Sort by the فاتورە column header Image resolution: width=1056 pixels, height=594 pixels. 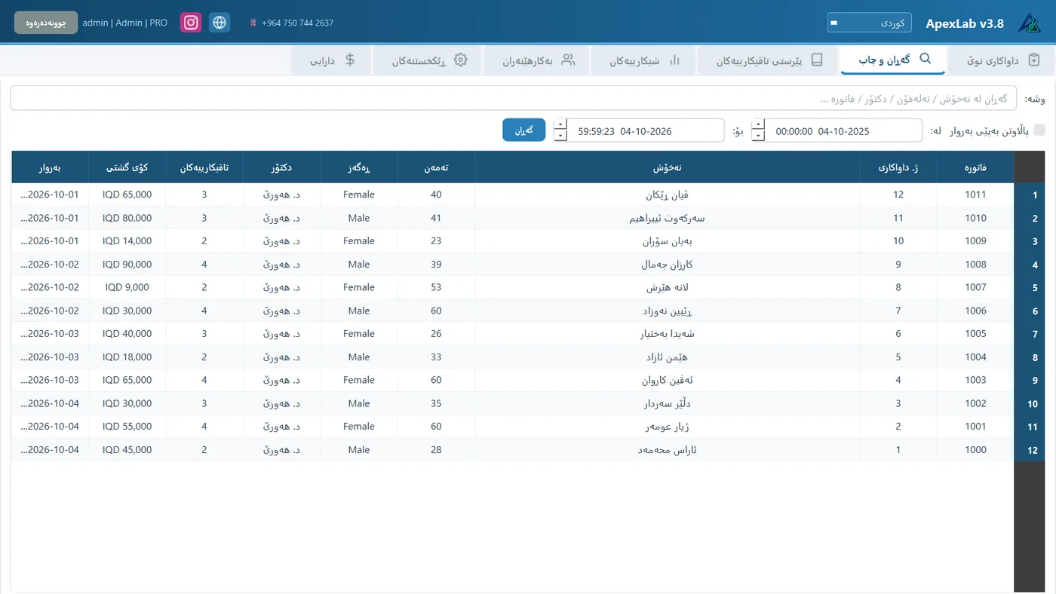click(975, 167)
